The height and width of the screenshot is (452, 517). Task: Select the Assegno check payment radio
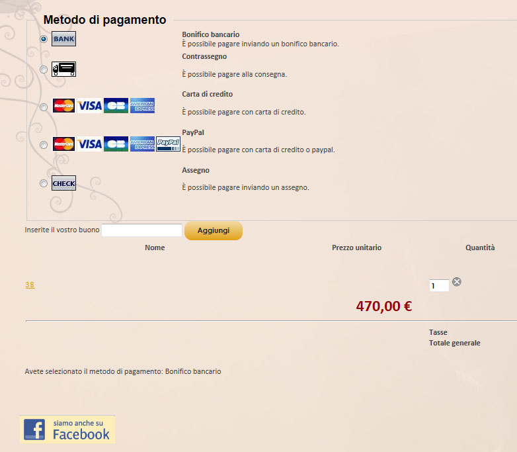click(x=44, y=183)
